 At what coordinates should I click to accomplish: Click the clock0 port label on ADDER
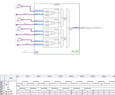[x=36, y=52]
